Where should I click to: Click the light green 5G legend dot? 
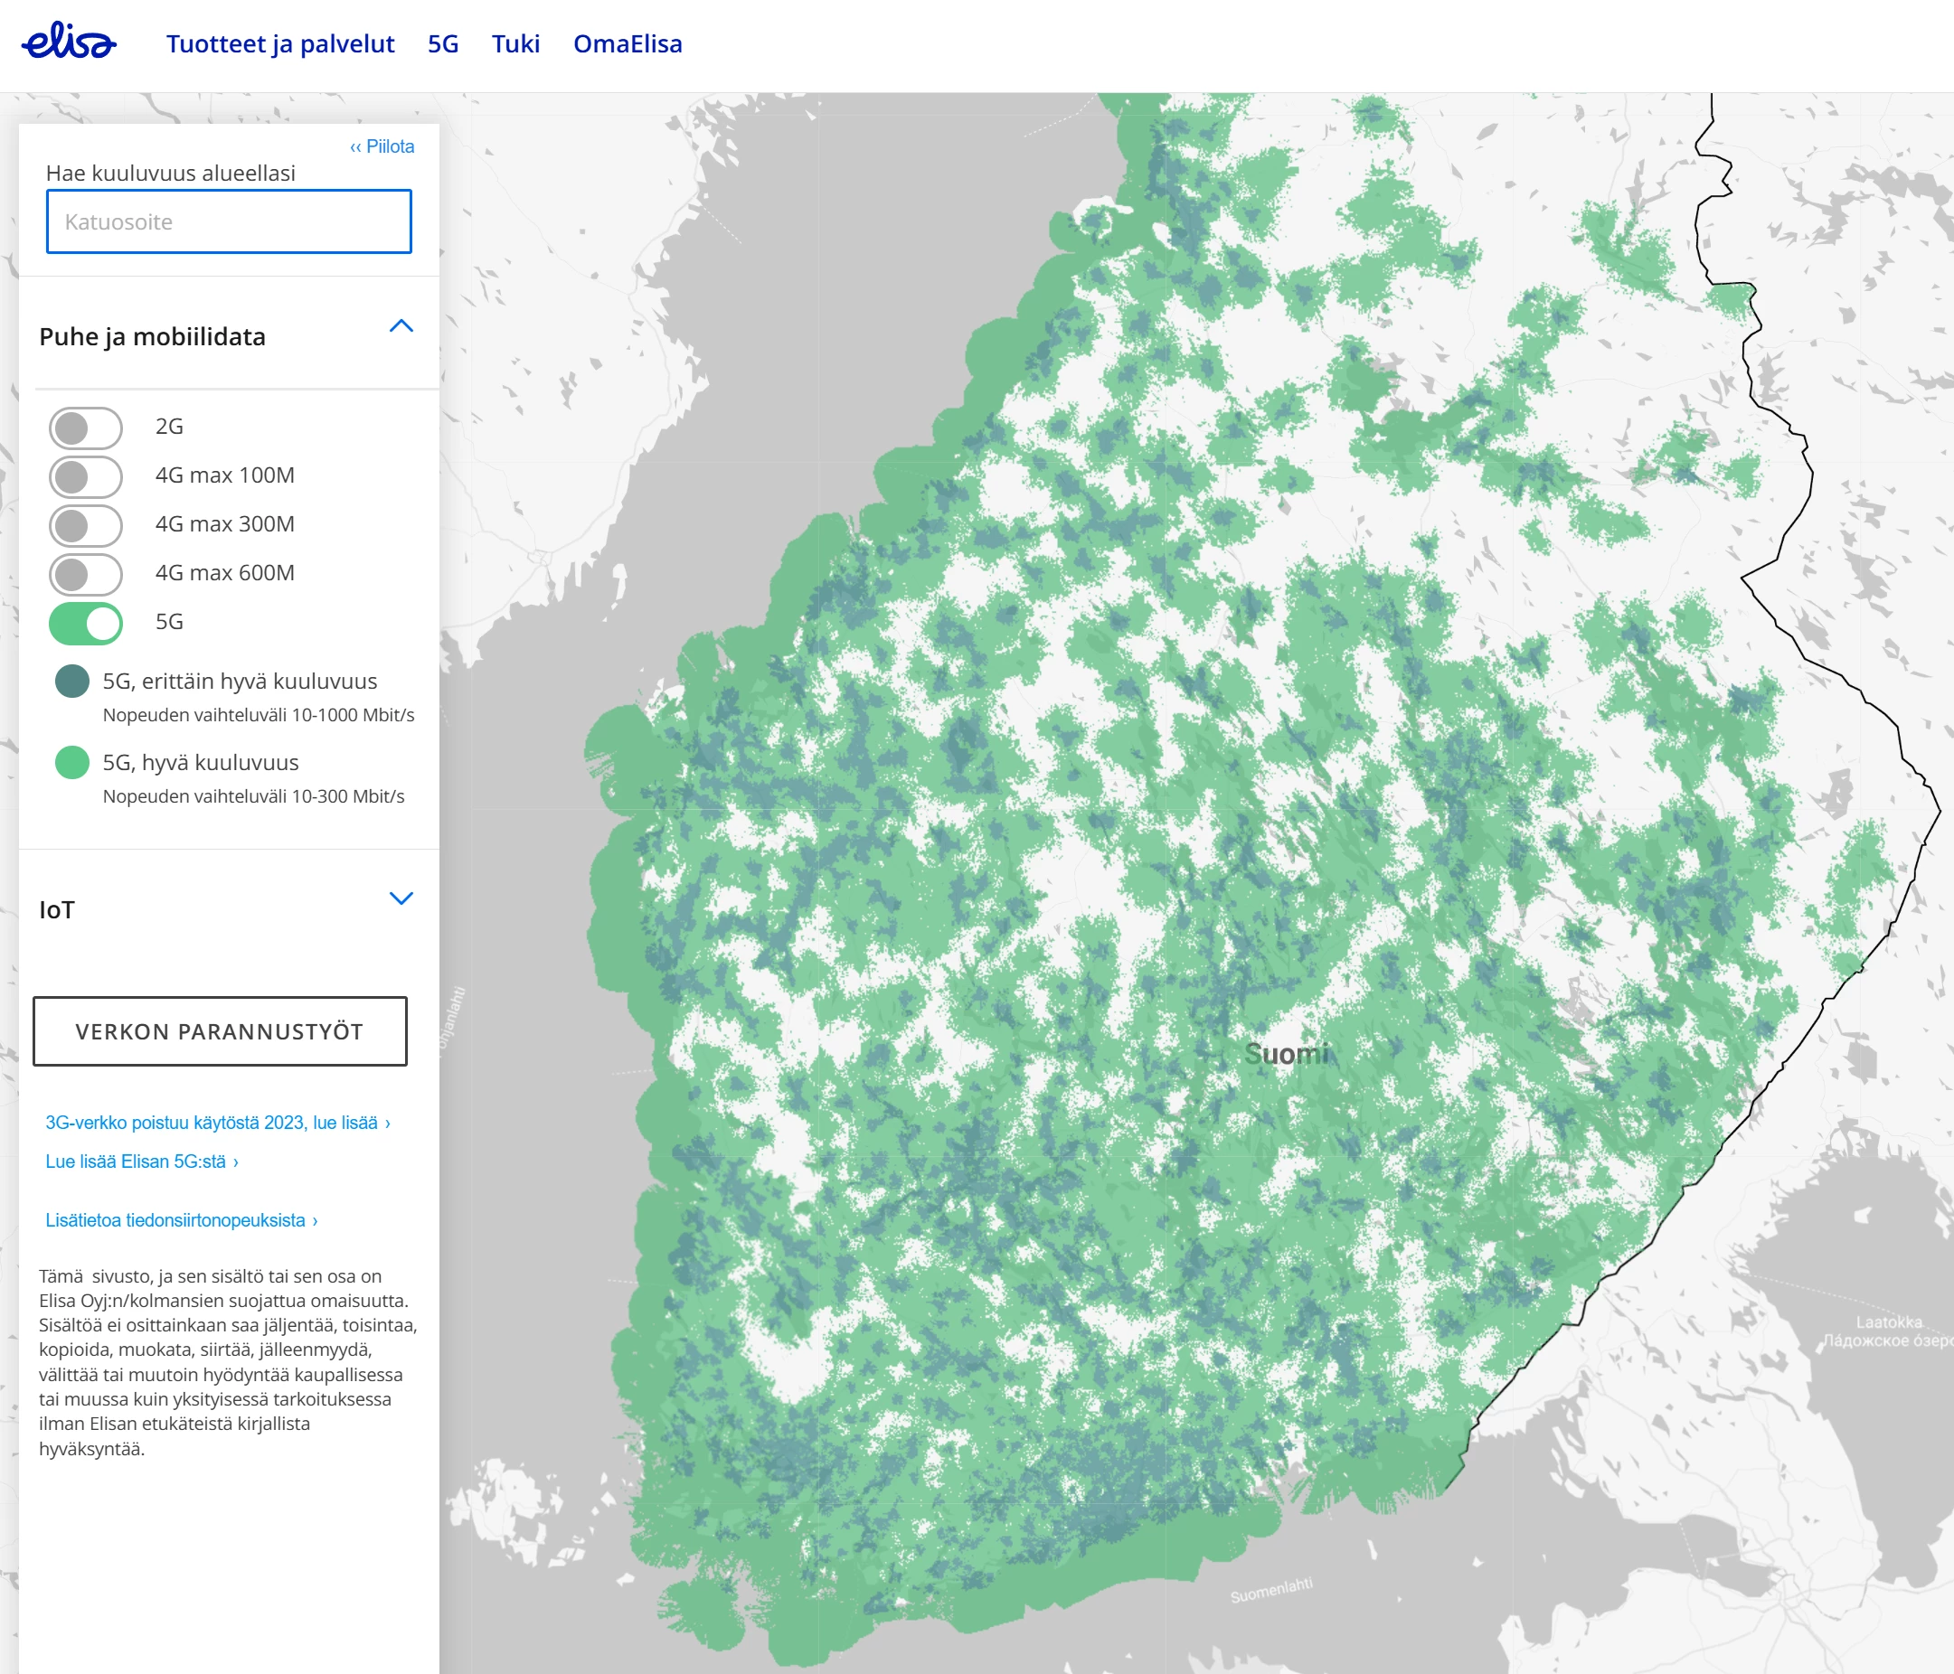coord(72,762)
